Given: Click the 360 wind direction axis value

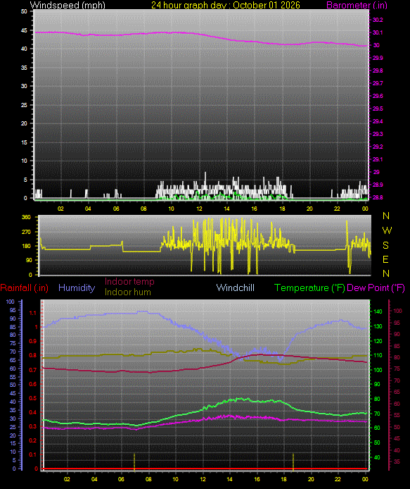Looking at the screenshot, I should 26,217.
